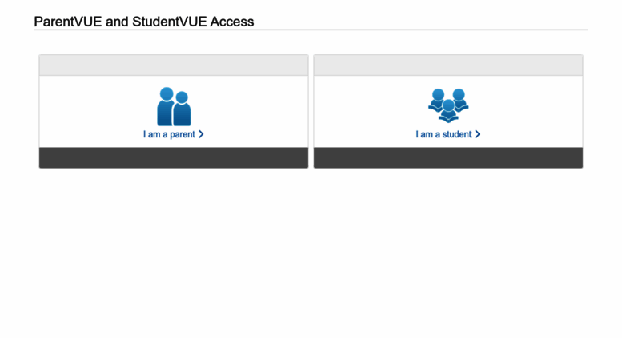Image resolution: width=622 pixels, height=338 pixels.
Task: Click the student card's light gray header bar
Action: 448,66
